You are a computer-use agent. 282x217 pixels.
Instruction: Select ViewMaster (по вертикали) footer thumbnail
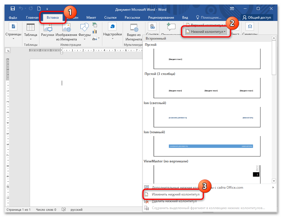point(207,174)
